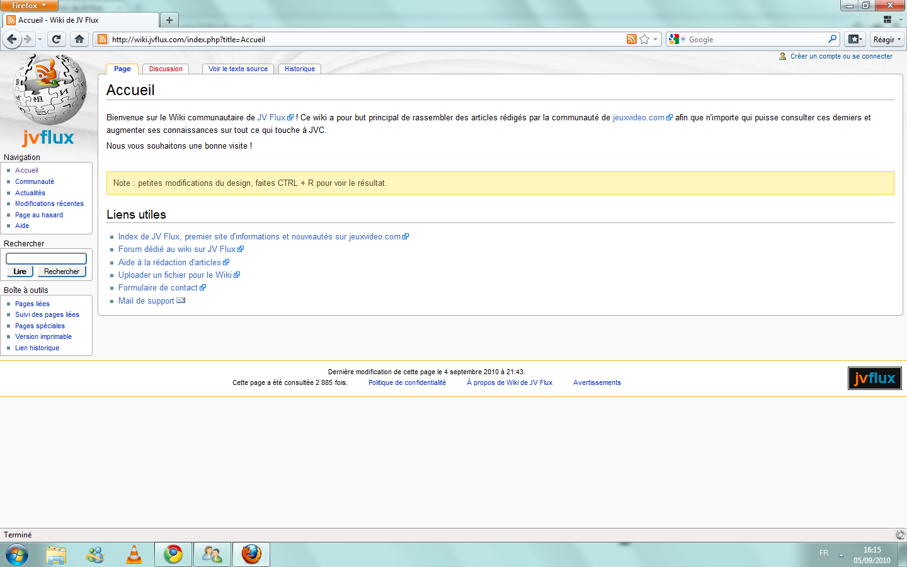
Task: Click the orange RSS feed icon in the address bar
Action: click(631, 39)
